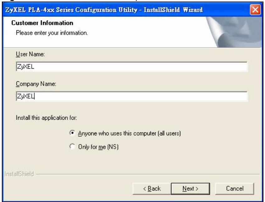Click the 'Customer Information' heading

click(x=42, y=23)
